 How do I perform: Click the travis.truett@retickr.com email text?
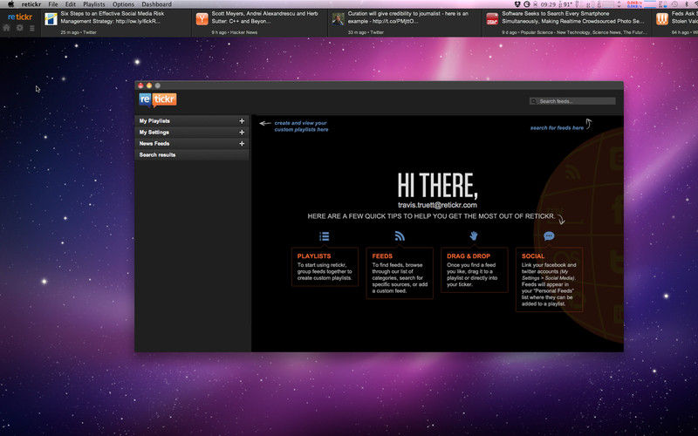437,205
